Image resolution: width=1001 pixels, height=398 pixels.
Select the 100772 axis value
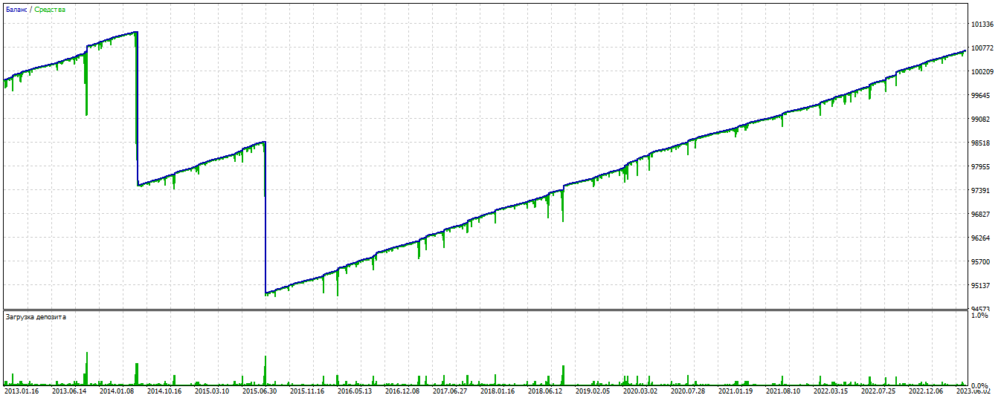pos(982,48)
